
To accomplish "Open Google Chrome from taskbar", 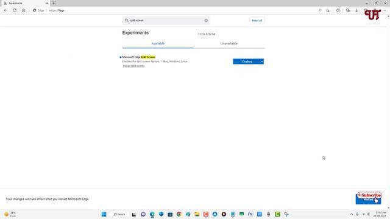I will [x=179, y=214].
